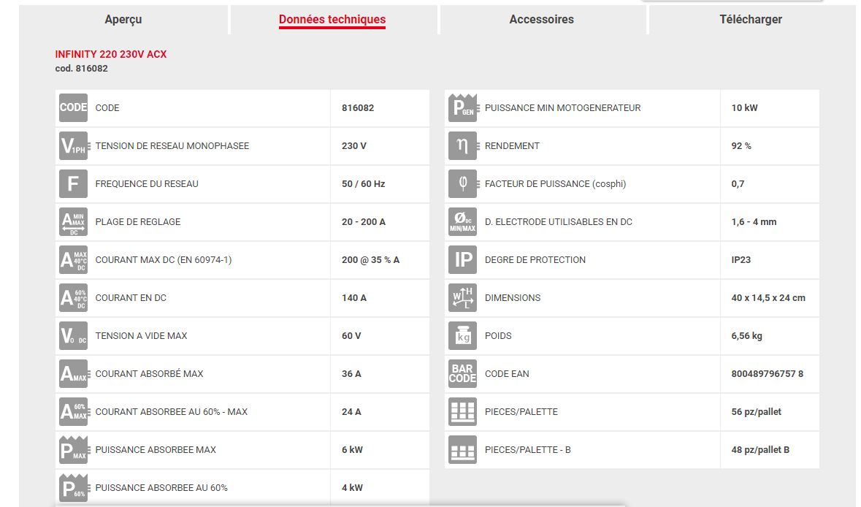Click the A MAX absorbed current icon

tap(73, 374)
